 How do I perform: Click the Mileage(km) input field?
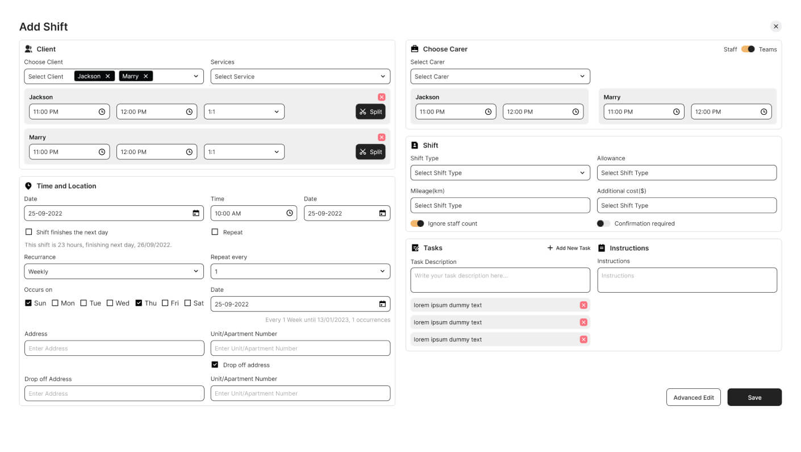[500, 205]
